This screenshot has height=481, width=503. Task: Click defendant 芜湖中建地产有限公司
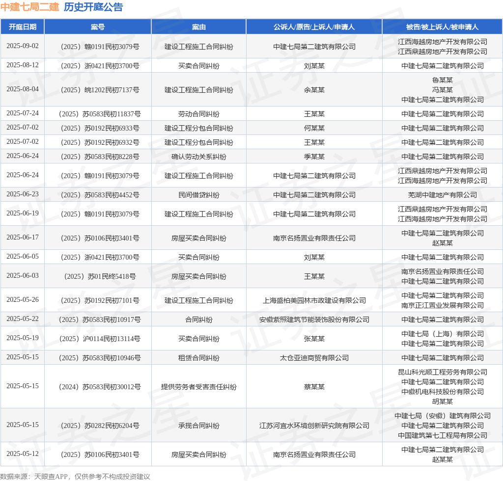[443, 195]
